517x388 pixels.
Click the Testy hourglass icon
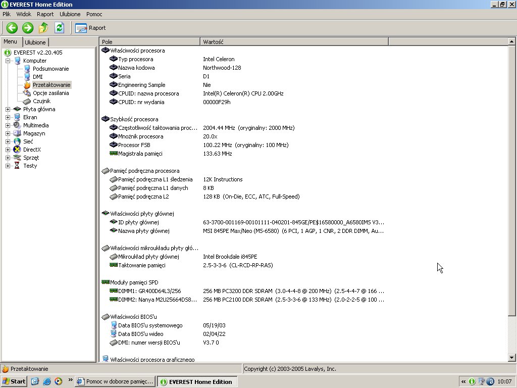17,166
